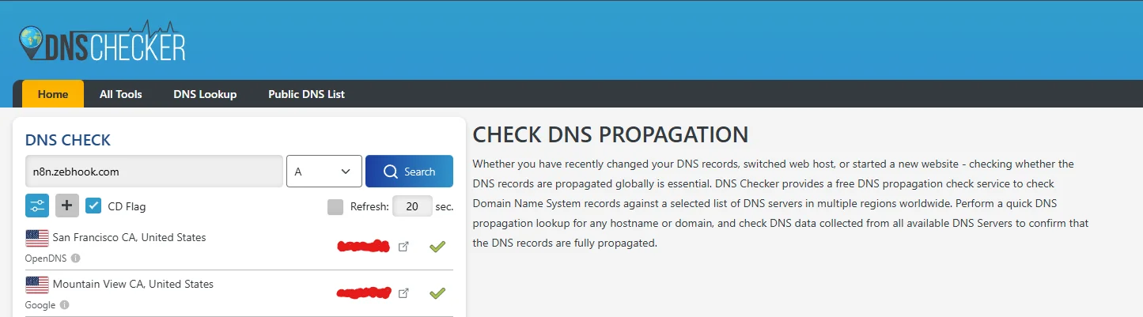Viewport: 1143px width, 317px height.
Task: Enable the auto Refresh checkbox
Action: (335, 206)
